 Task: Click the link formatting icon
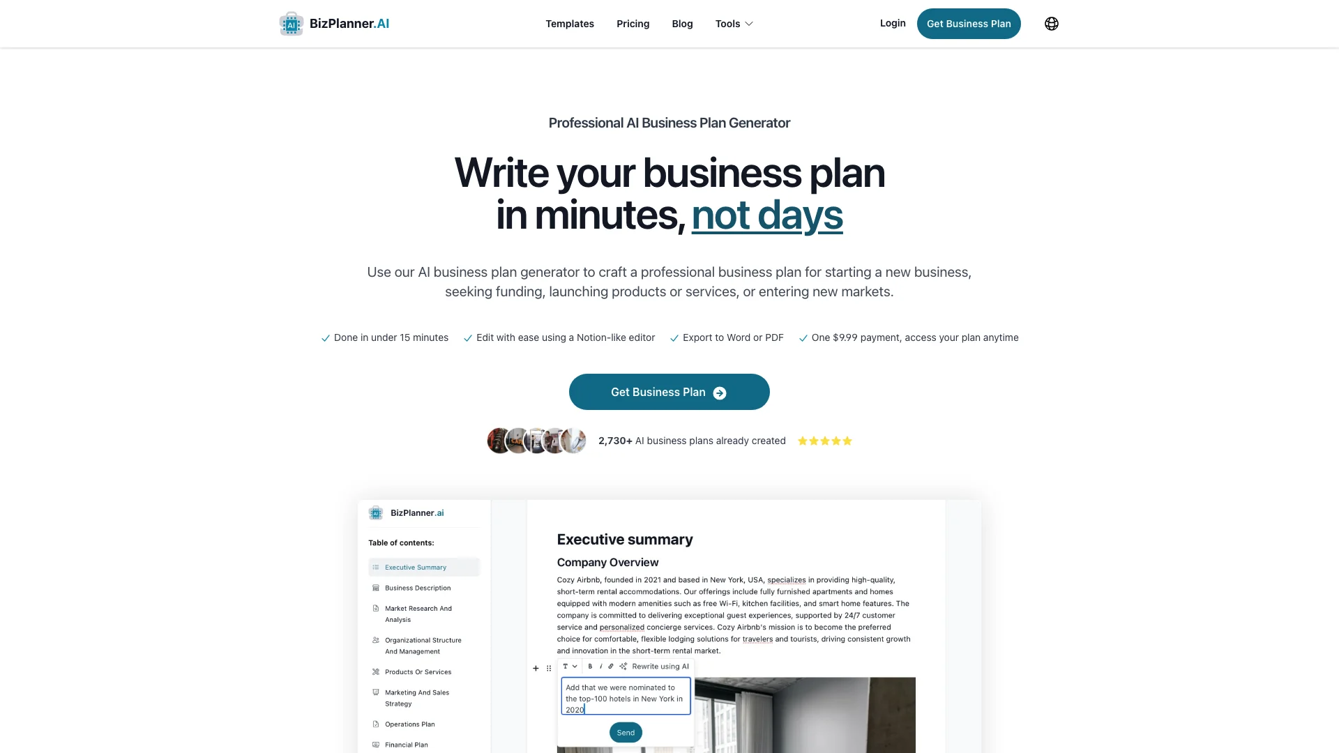611,666
